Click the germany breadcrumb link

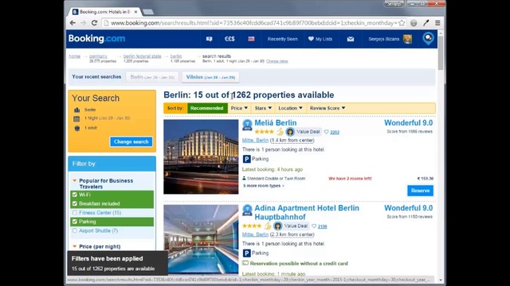point(98,56)
